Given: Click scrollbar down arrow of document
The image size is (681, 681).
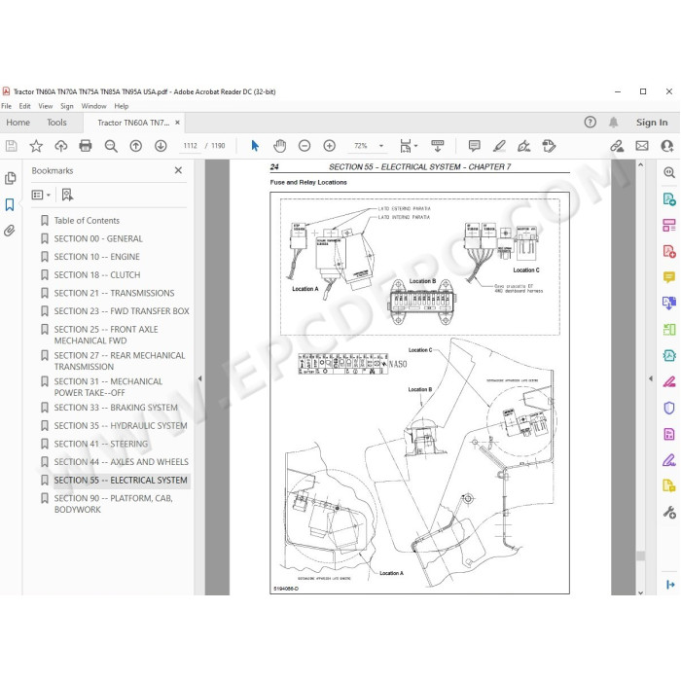Looking at the screenshot, I should tap(640, 591).
